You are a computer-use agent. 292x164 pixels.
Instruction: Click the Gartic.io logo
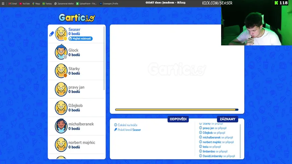click(x=77, y=18)
